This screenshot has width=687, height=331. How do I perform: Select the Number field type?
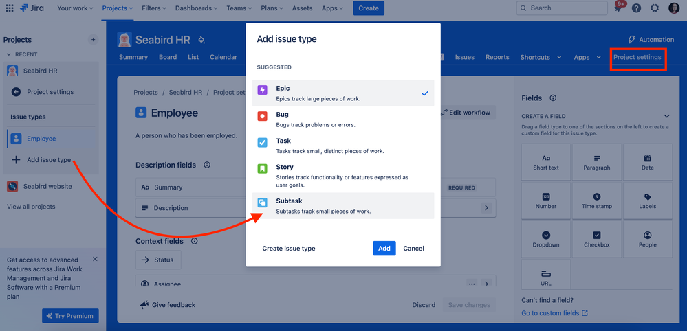click(x=546, y=201)
